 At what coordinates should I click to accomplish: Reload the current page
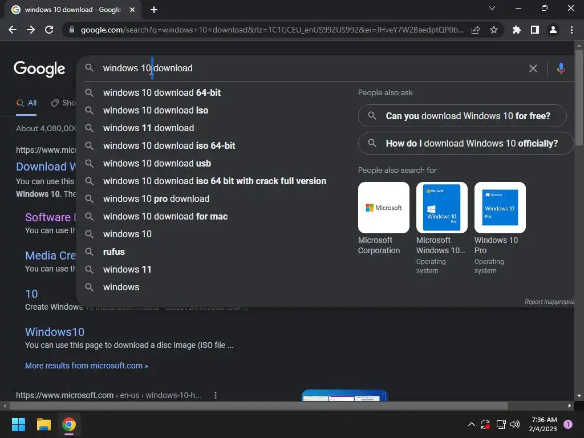[49, 30]
